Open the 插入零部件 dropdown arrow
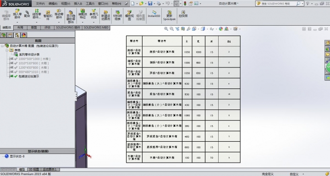The width and height of the screenshot is (330, 176). 17,22
